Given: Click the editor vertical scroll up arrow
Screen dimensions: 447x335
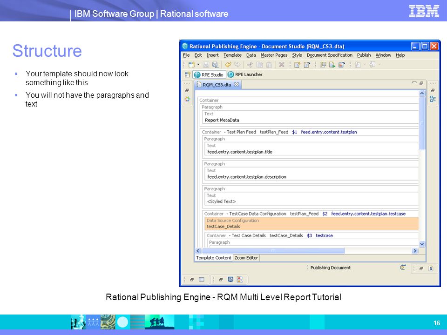Looking at the screenshot, I should (422, 94).
